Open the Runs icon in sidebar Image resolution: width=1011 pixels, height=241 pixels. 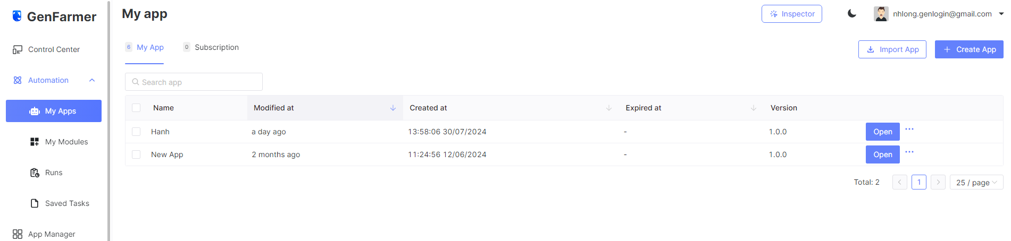tap(35, 173)
